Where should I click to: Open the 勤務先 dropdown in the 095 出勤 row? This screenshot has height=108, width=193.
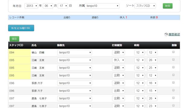(x=74, y=75)
